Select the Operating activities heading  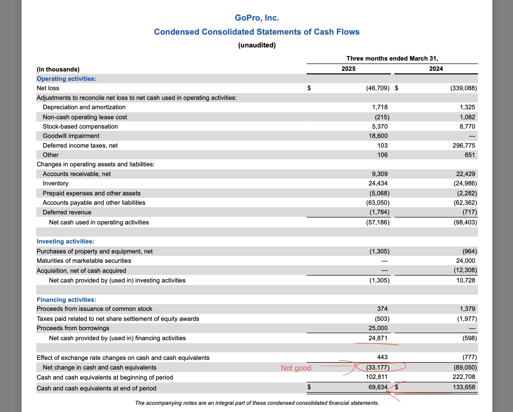click(x=67, y=79)
